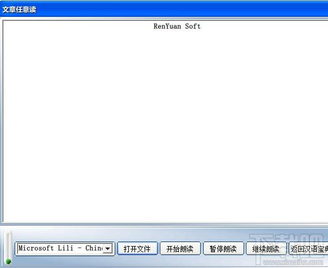Viewport: 328px width, 268px height.
Task: Select the Microsoft Lili voice combo box
Action: point(65,248)
